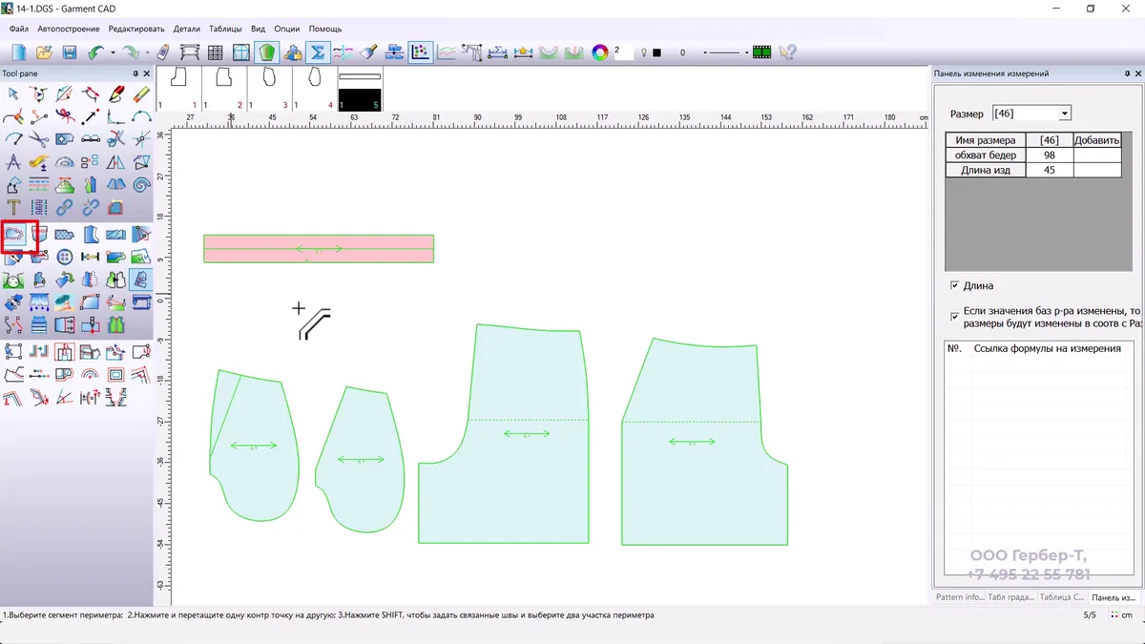Image resolution: width=1145 pixels, height=644 pixels.
Task: Click the black color square in toolbar
Action: (656, 52)
